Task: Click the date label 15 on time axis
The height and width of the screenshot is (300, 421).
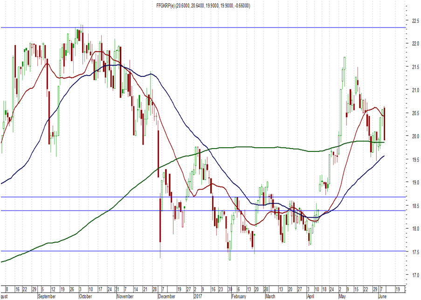Action: click(356, 290)
